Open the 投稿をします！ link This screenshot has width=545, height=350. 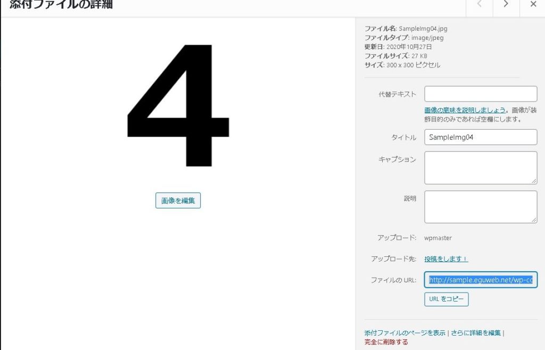(447, 259)
